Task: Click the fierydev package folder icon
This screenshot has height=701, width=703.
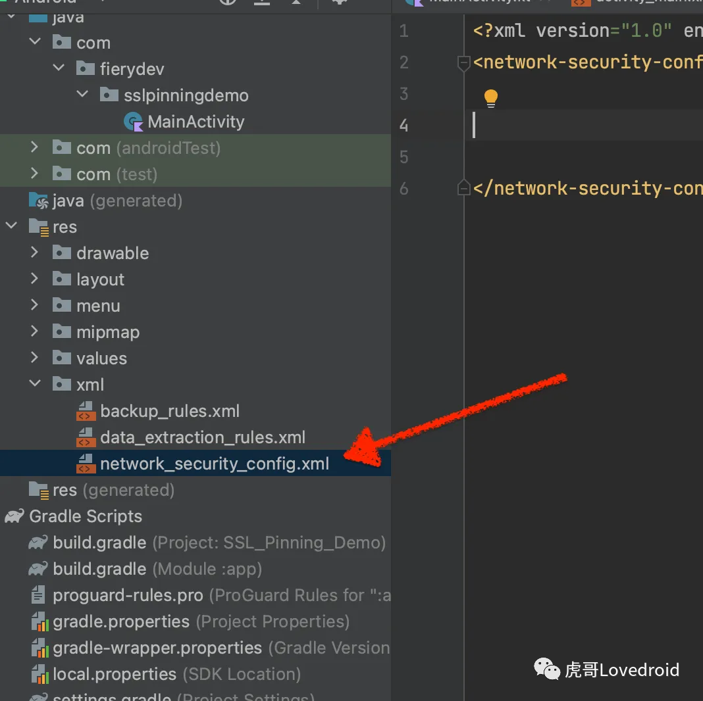Action: coord(85,68)
